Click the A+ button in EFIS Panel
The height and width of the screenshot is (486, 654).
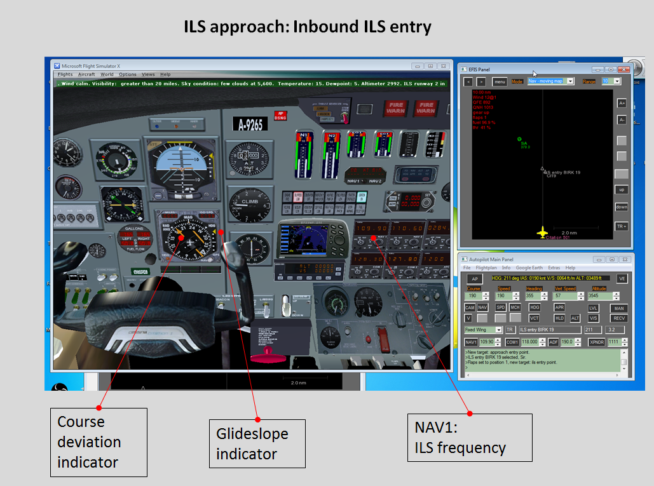pos(622,103)
